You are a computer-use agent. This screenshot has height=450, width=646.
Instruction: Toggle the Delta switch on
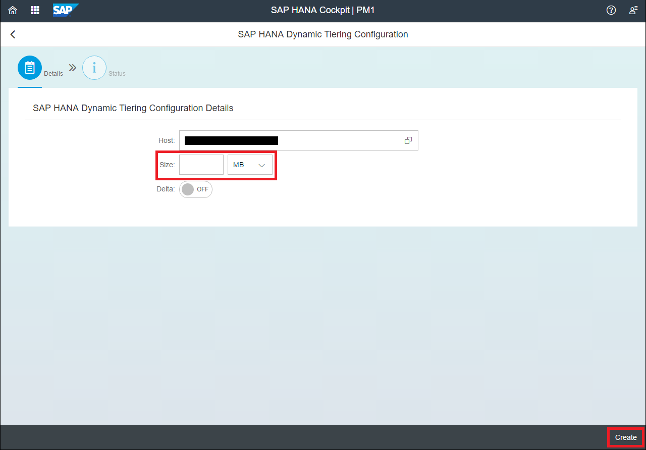coord(196,189)
